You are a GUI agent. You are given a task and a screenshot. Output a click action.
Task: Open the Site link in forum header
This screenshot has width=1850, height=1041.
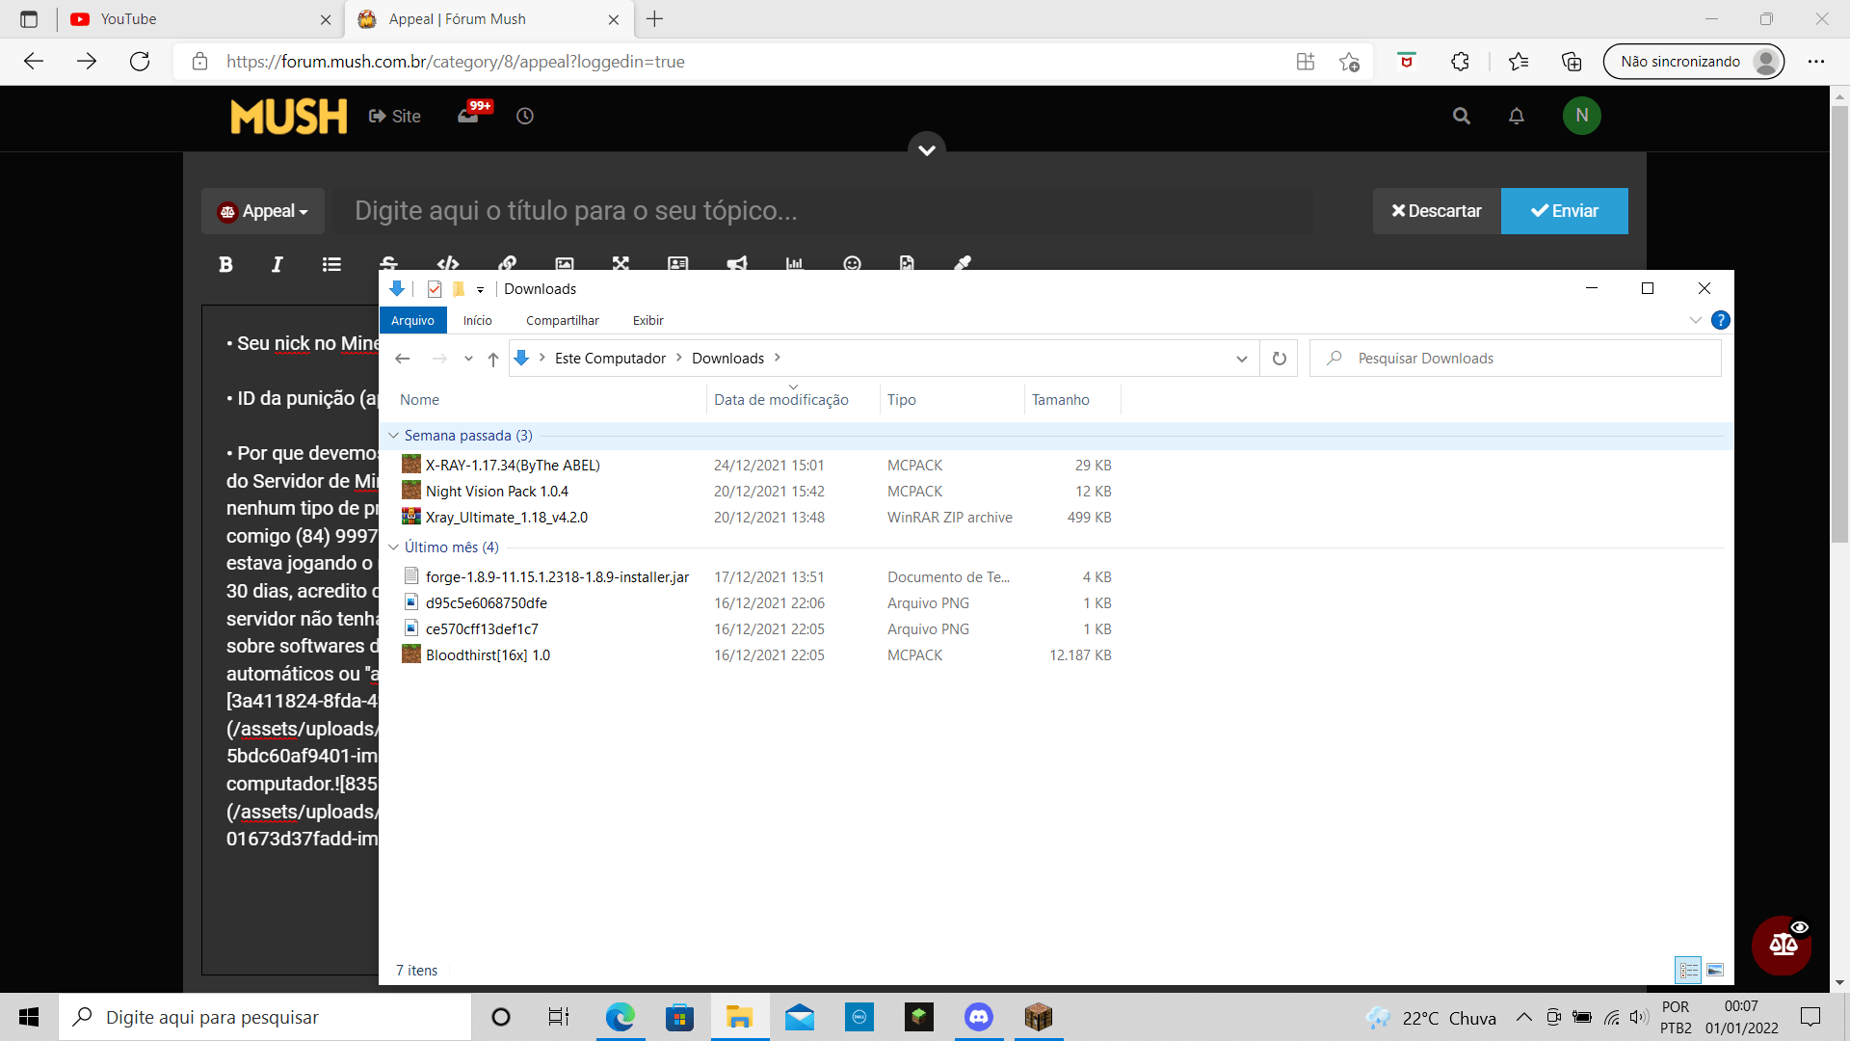pyautogui.click(x=395, y=116)
